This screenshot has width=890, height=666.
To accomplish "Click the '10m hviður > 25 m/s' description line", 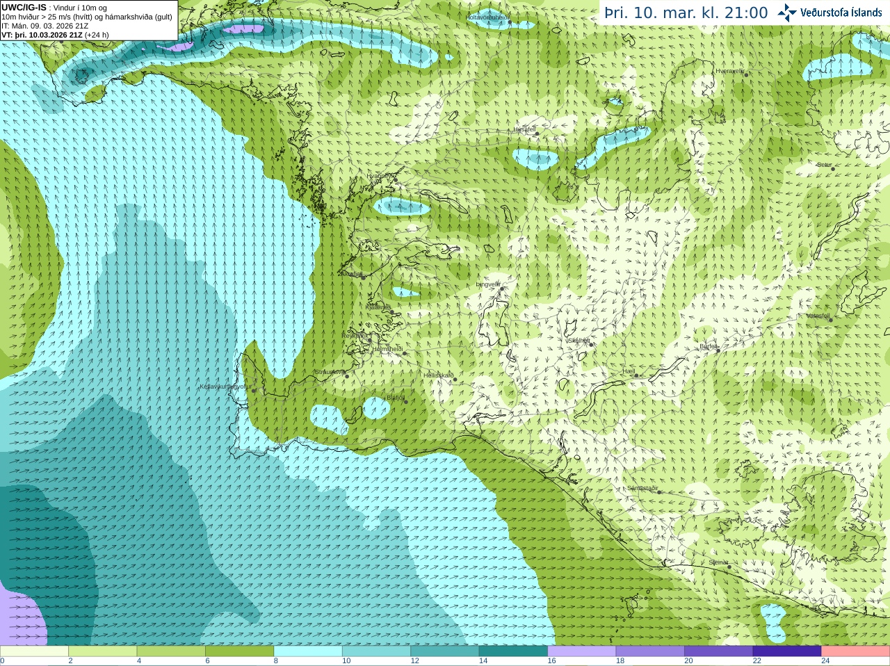I will [87, 17].
